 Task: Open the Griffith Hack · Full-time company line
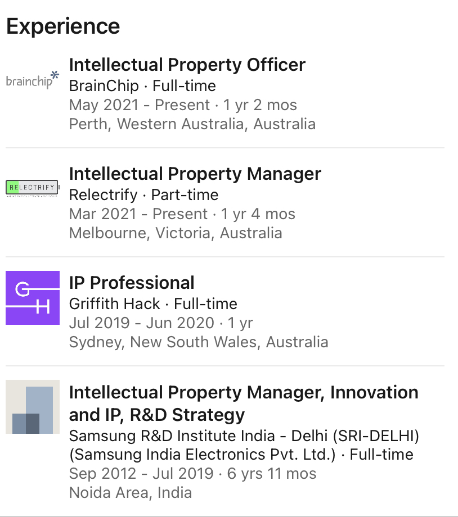pyautogui.click(x=153, y=303)
